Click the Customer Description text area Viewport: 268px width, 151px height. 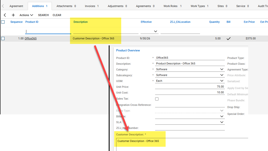click(x=182, y=144)
